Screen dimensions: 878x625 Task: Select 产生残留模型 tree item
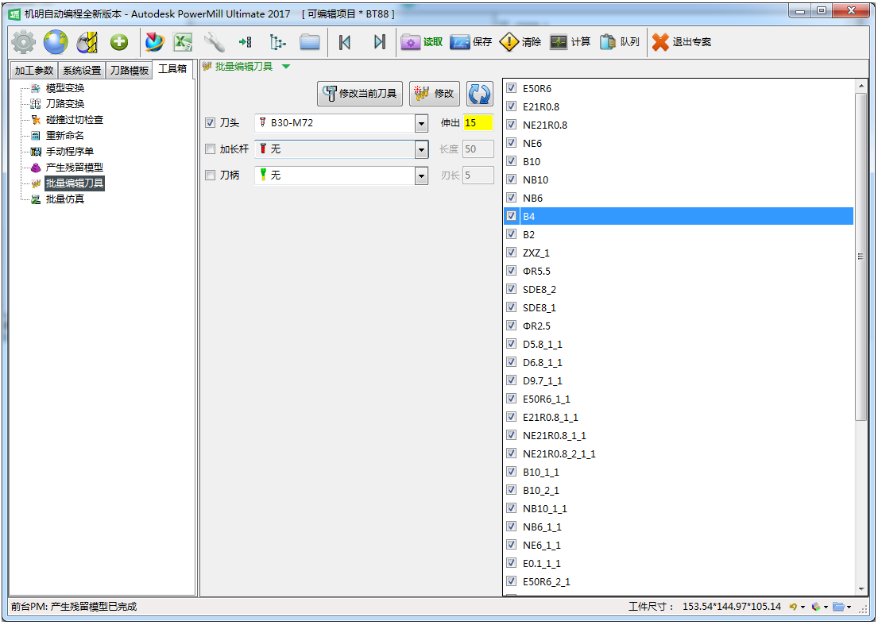point(75,168)
